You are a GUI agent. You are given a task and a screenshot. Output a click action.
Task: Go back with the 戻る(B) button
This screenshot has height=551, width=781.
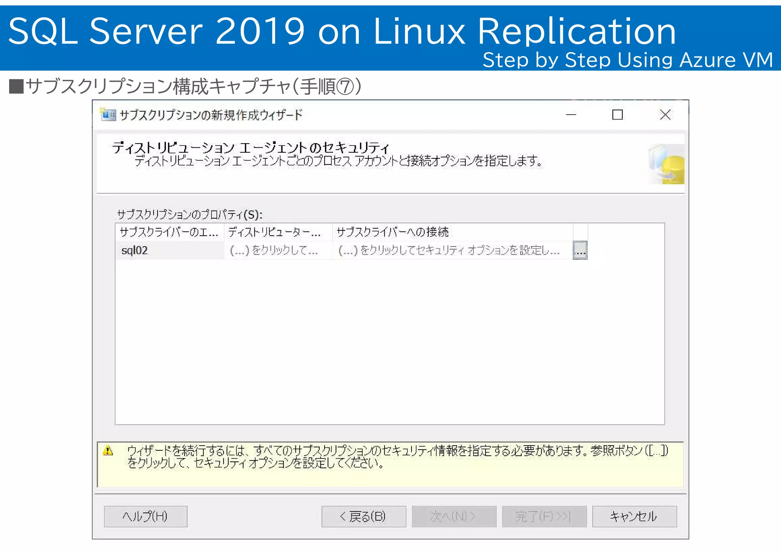363,516
